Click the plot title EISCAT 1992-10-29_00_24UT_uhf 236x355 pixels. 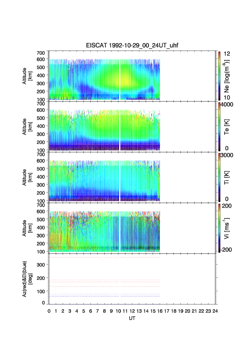point(132,45)
